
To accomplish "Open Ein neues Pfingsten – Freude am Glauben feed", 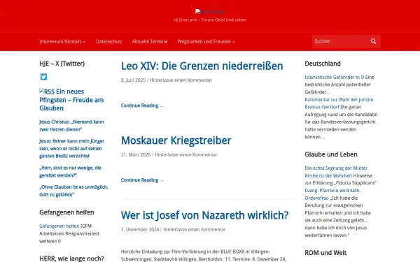I will pyautogui.click(x=71, y=100).
